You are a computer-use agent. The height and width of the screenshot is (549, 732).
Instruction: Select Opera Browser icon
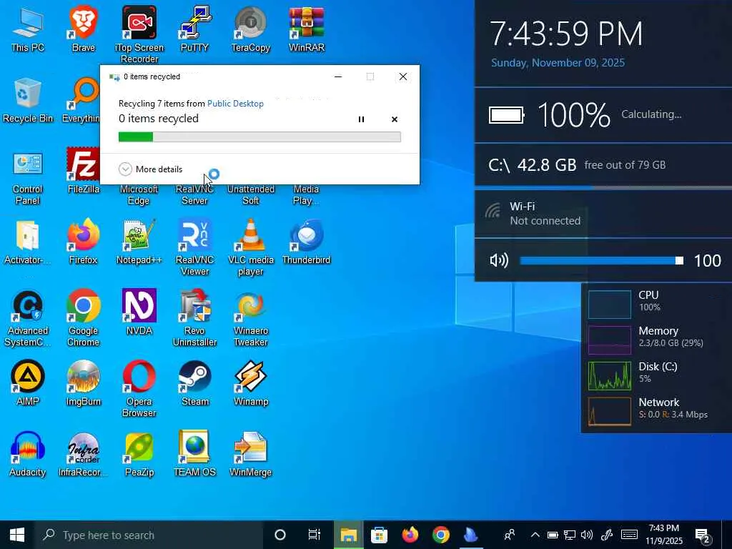(139, 389)
